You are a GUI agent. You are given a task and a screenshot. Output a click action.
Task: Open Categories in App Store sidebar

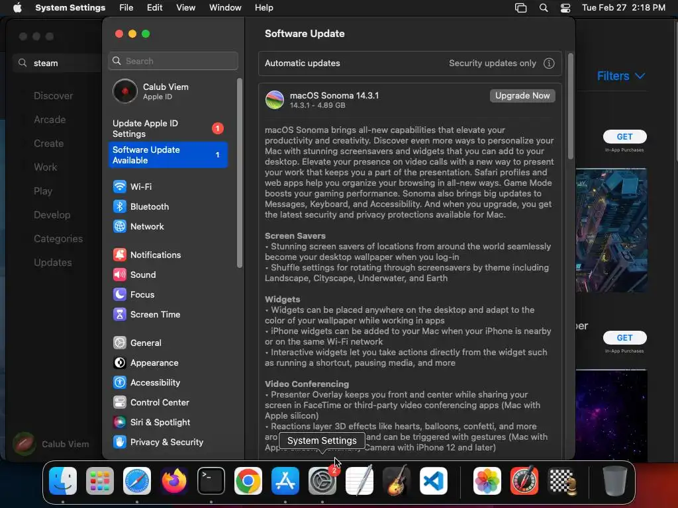click(58, 239)
